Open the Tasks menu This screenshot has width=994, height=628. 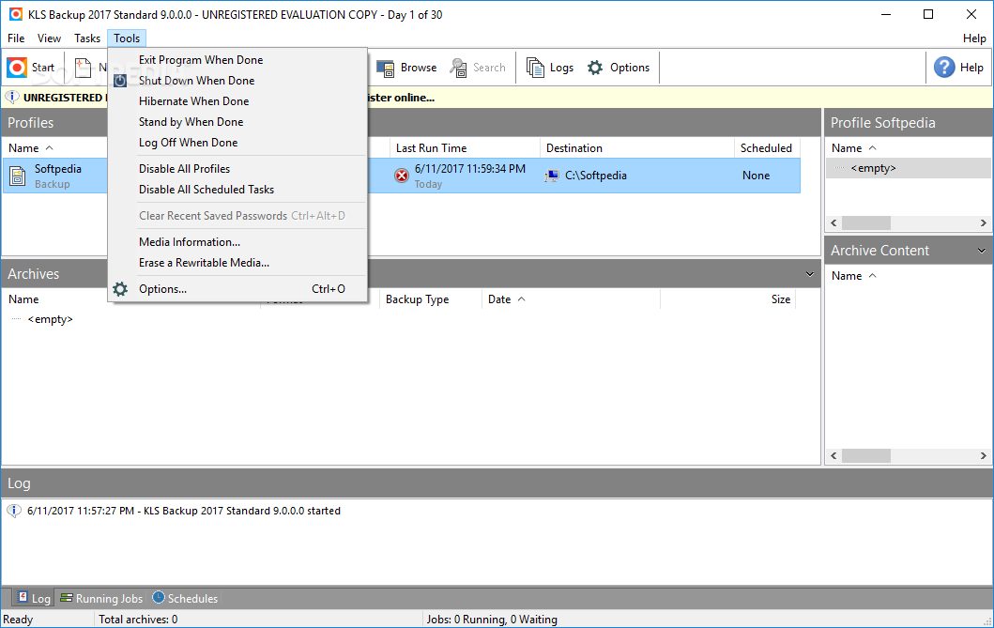(x=87, y=38)
